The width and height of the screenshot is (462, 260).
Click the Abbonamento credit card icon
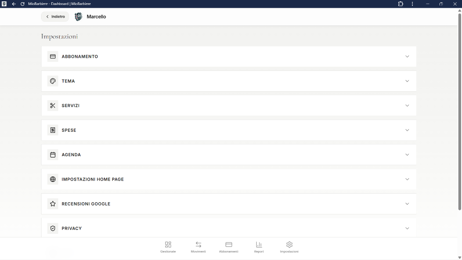tap(53, 56)
